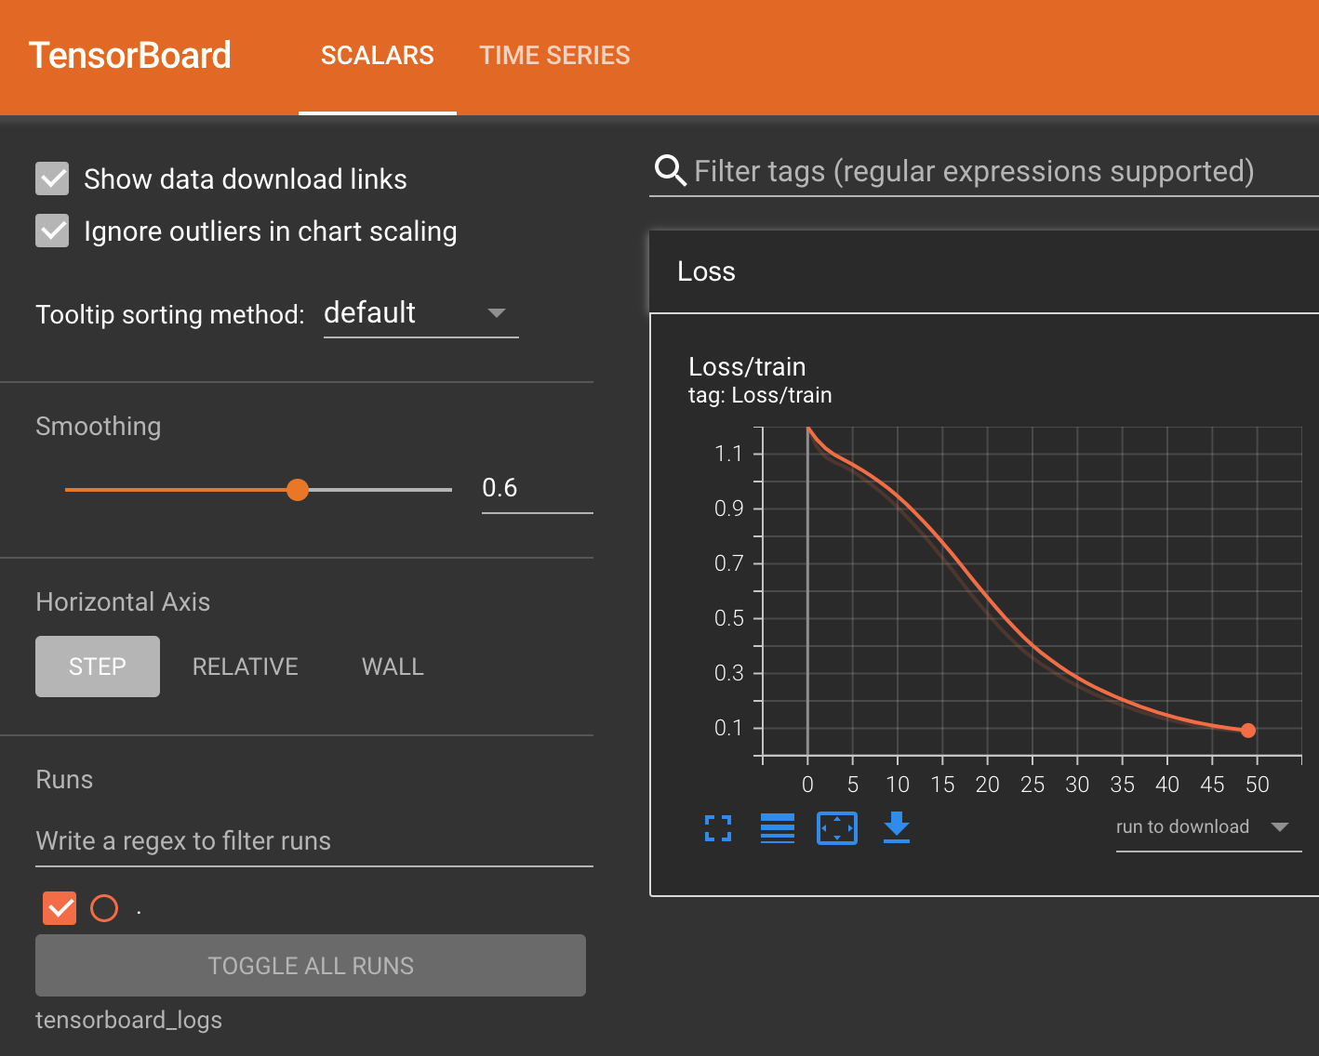
Task: Click the run's orange color indicator circle
Action: (104, 908)
